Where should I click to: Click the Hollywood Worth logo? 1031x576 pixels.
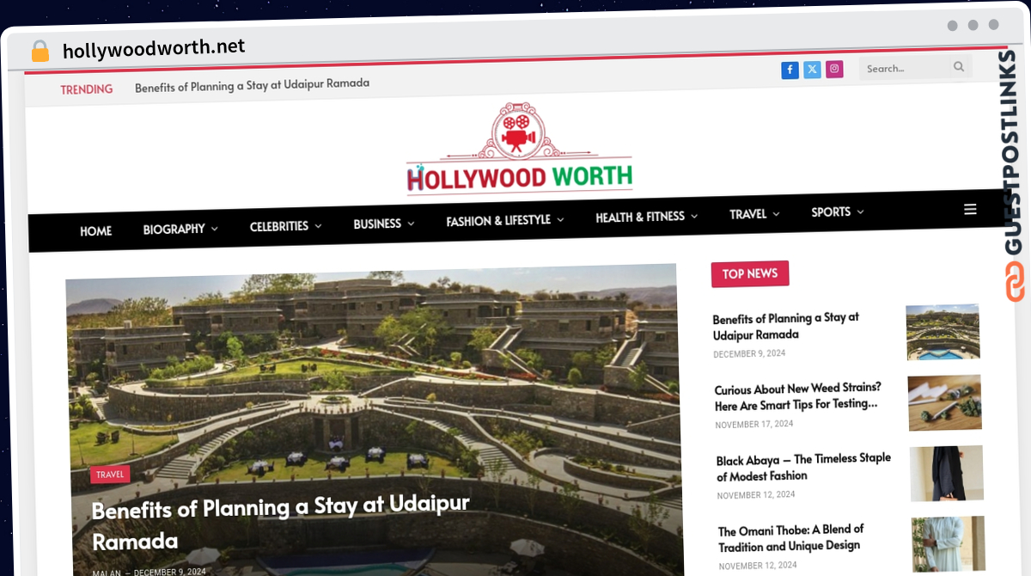coord(519,149)
